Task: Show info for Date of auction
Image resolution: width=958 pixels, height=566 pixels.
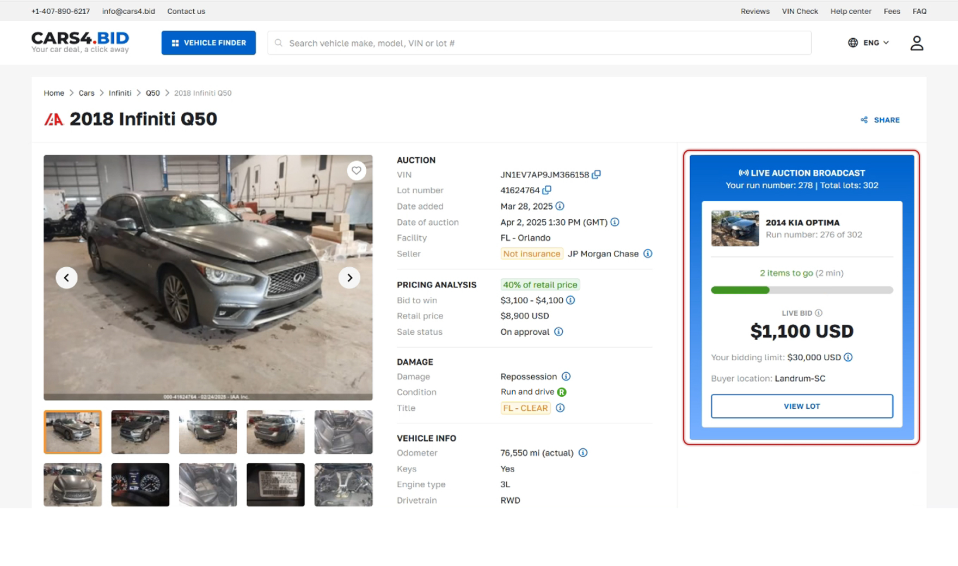Action: click(x=615, y=222)
